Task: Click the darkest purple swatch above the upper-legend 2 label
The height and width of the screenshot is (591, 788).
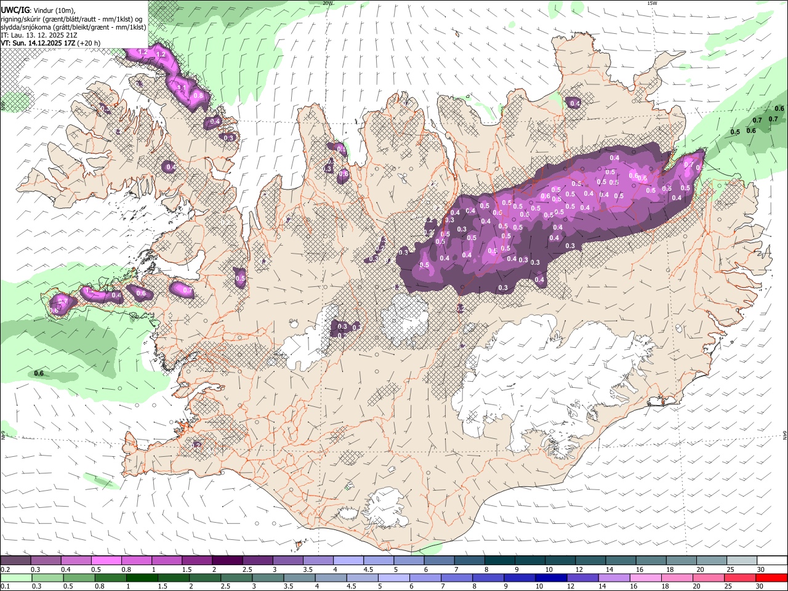Action: coord(227,561)
